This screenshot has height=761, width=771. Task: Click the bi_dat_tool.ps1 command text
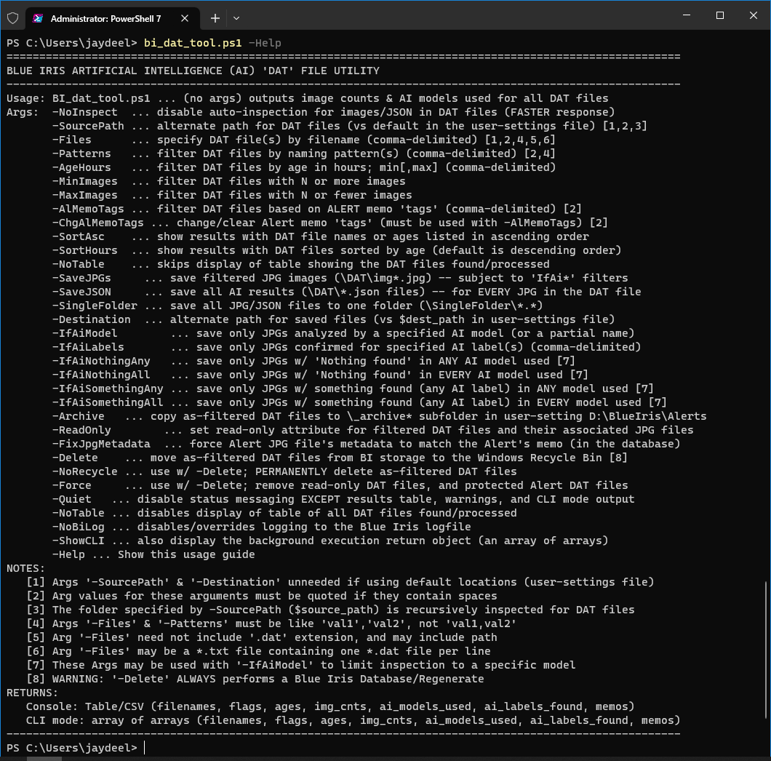coord(193,43)
